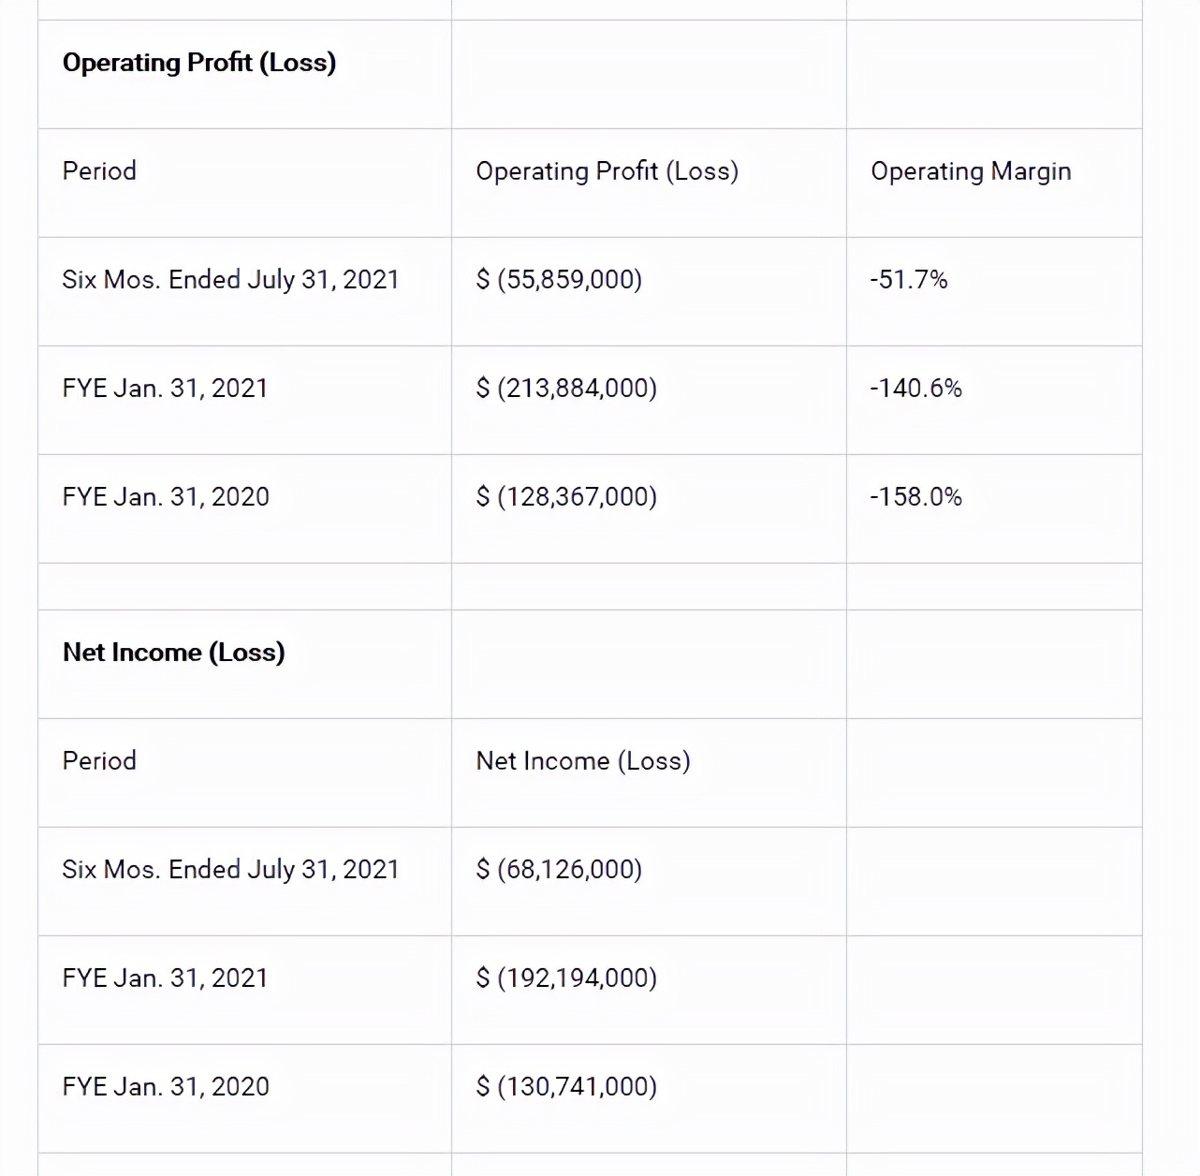Click the $ (192,194,000) net loss value

566,978
